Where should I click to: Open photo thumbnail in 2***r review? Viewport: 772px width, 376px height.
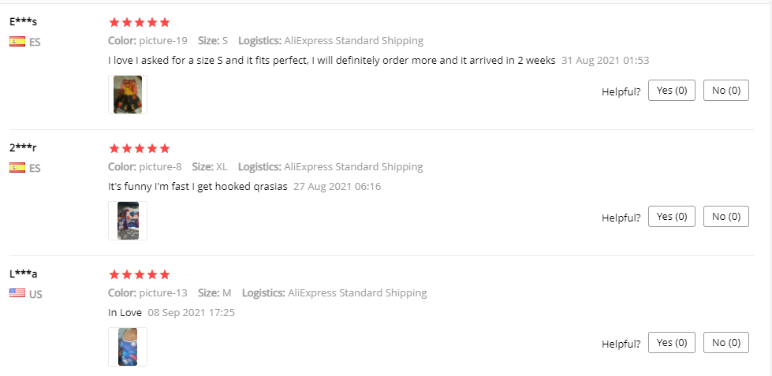128,221
